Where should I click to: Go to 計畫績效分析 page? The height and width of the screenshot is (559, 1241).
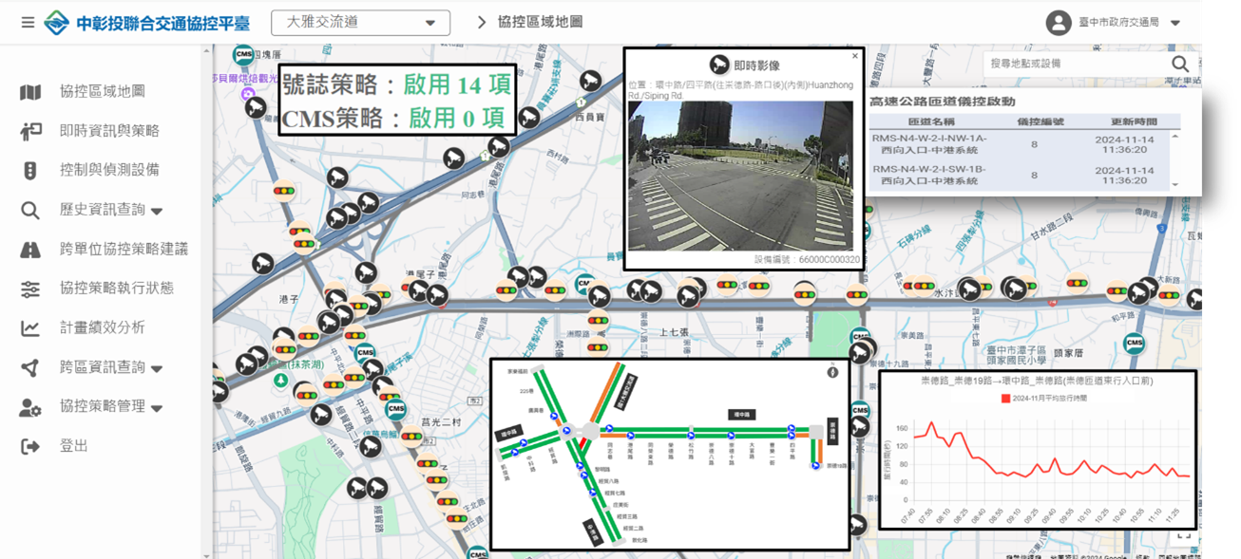tap(103, 327)
